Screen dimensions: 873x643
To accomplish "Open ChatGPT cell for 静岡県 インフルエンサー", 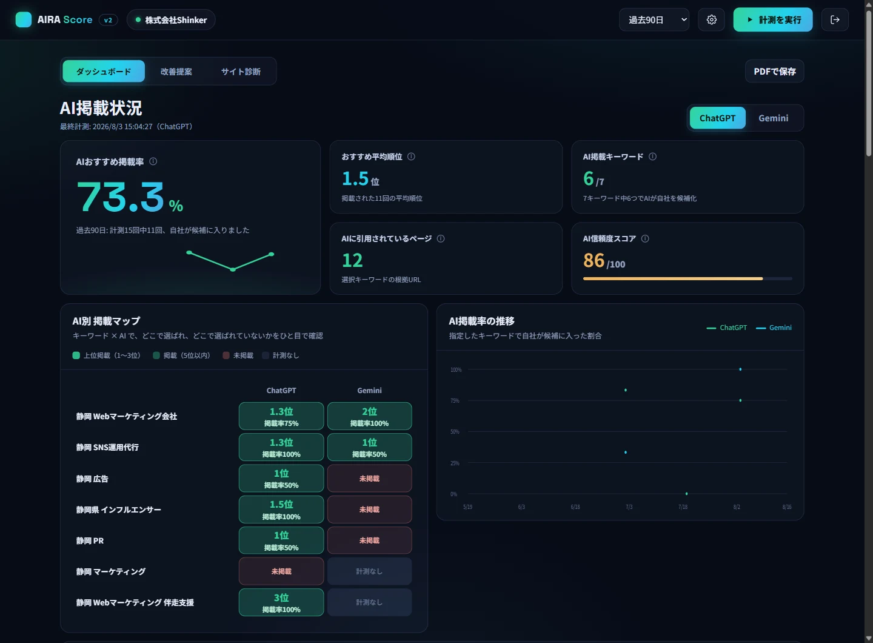I will tap(281, 510).
